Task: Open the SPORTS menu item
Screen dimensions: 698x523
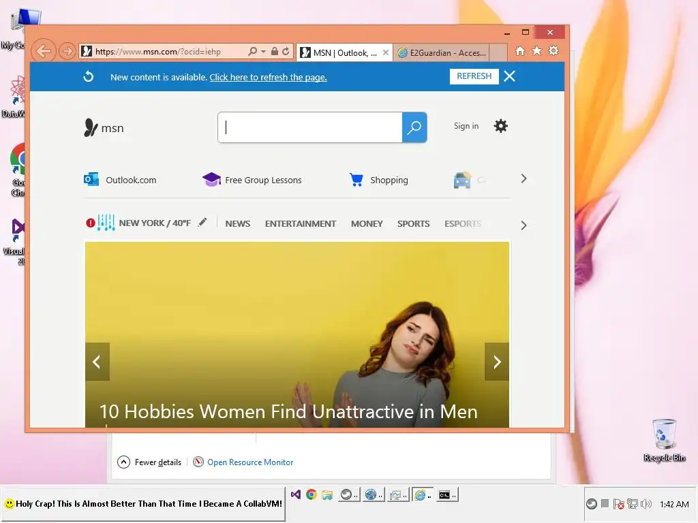Action: tap(414, 223)
